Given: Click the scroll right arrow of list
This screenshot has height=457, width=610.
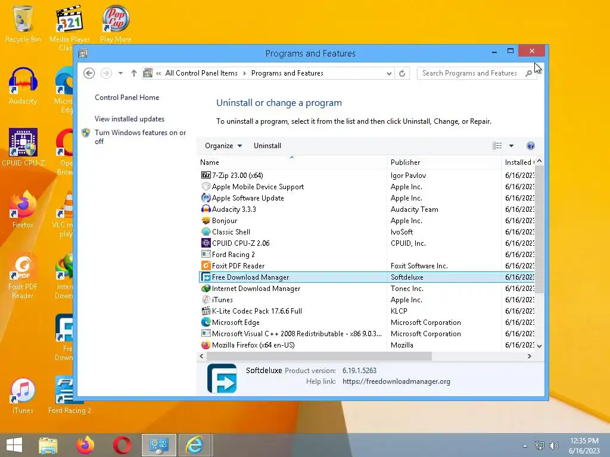Looking at the screenshot, I should [x=529, y=356].
